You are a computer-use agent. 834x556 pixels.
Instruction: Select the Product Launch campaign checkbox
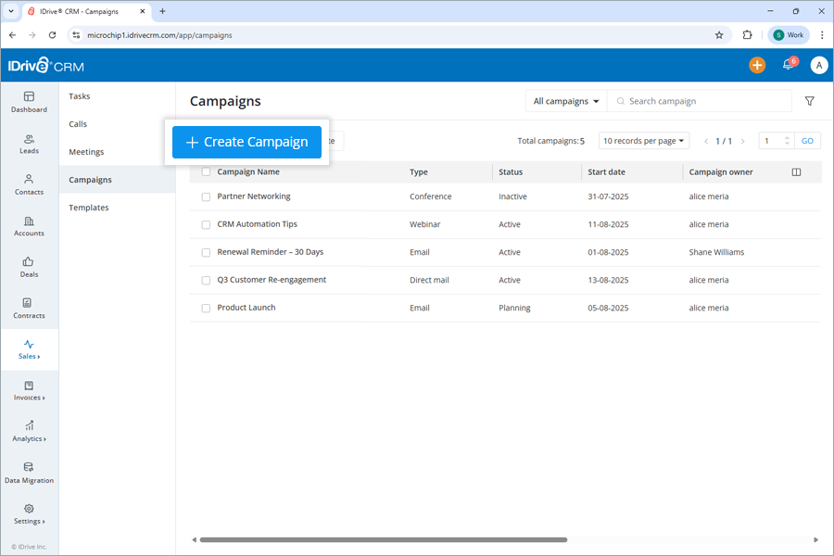[x=205, y=307]
